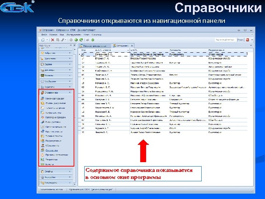This screenshot has height=199, width=265.
Task: Open the Типовые тексты icon
Action: coord(42,136)
